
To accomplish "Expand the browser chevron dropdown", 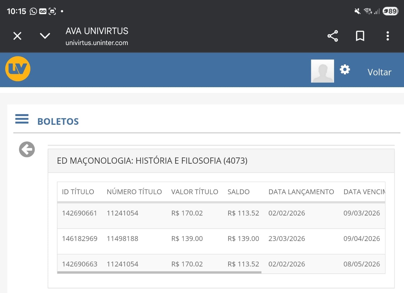I will pyautogui.click(x=45, y=36).
